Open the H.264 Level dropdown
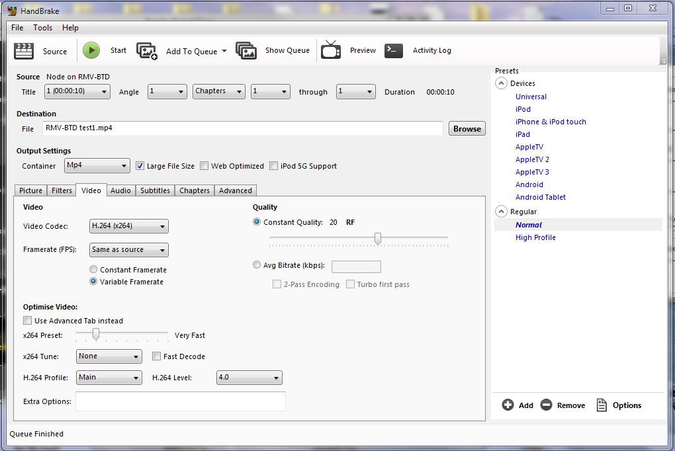This screenshot has width=675, height=451. tap(249, 378)
